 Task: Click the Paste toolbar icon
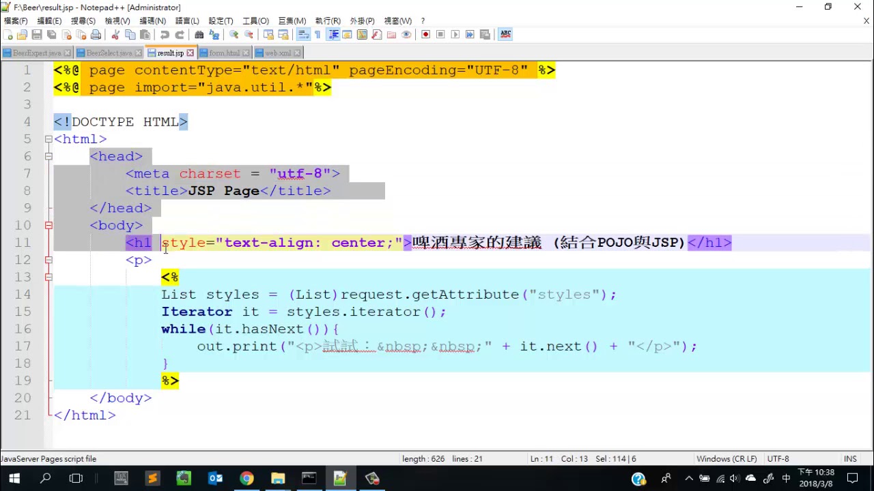(145, 34)
